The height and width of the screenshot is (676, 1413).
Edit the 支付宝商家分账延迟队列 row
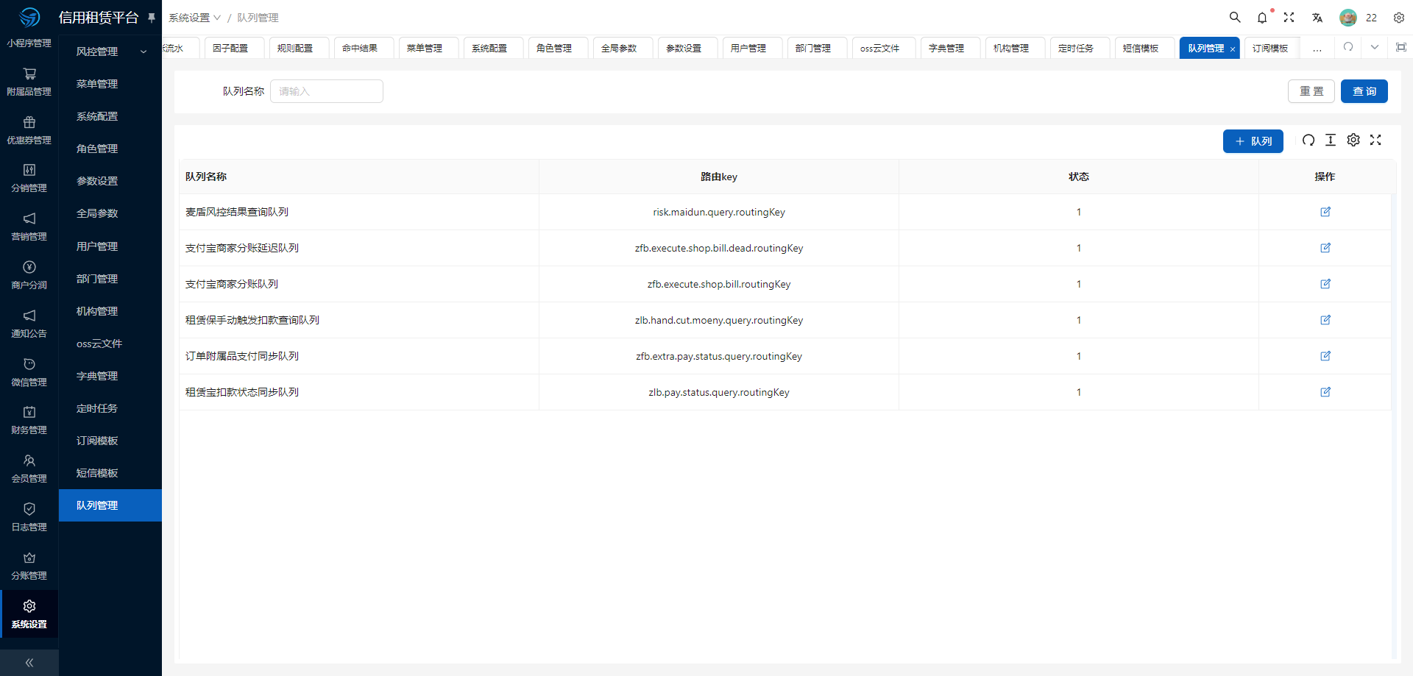click(1325, 248)
